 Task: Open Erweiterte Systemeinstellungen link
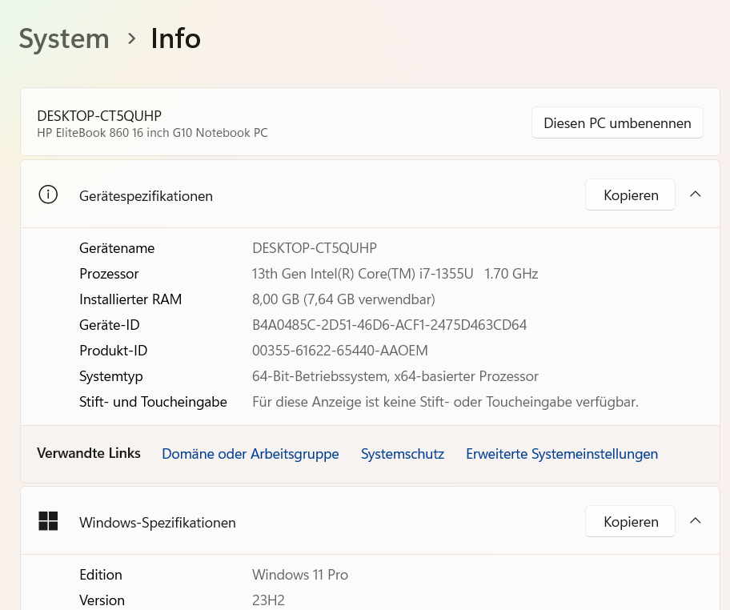tap(562, 454)
